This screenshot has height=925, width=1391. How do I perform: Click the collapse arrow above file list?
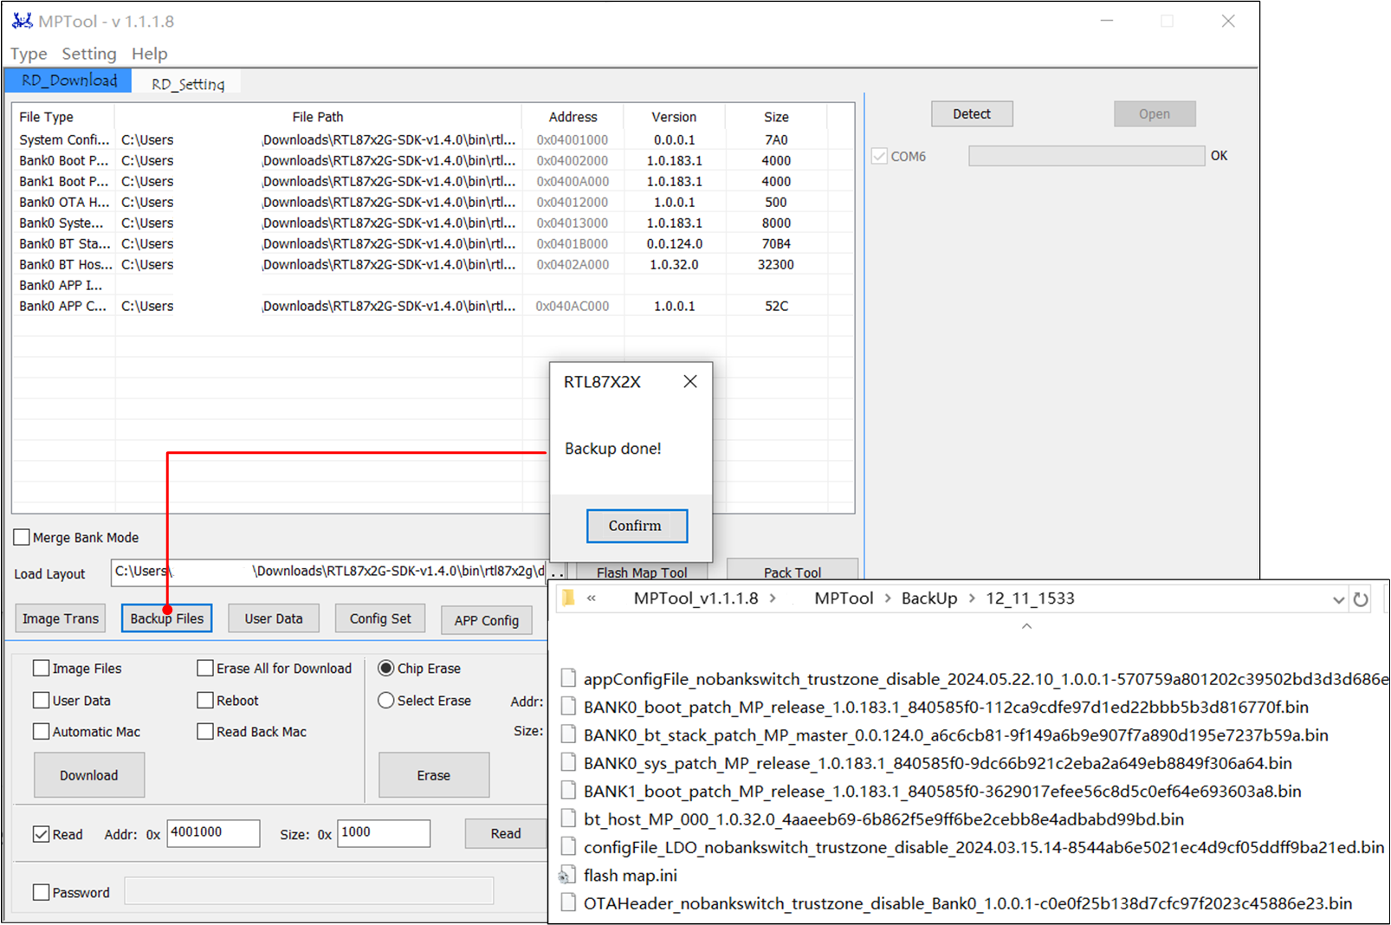click(x=1026, y=626)
